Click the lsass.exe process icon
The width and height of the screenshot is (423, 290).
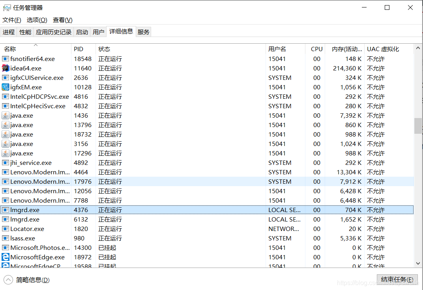[6, 238]
